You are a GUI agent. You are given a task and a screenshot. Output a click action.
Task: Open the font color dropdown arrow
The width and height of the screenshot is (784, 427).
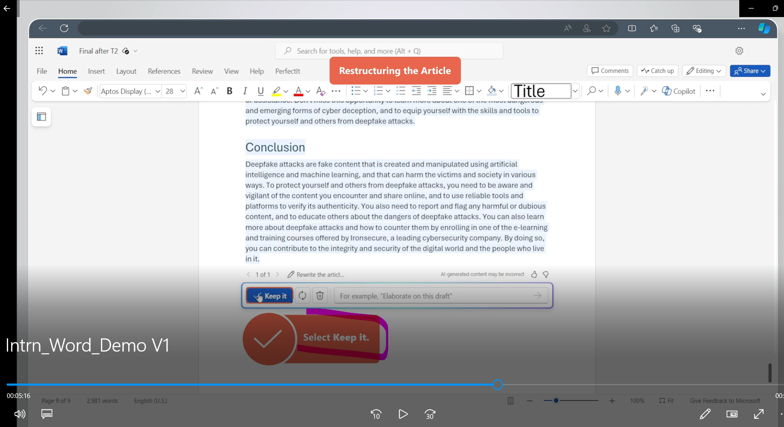[x=308, y=91]
